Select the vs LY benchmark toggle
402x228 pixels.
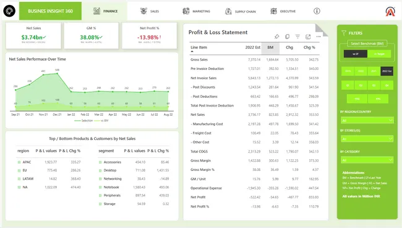356,54
